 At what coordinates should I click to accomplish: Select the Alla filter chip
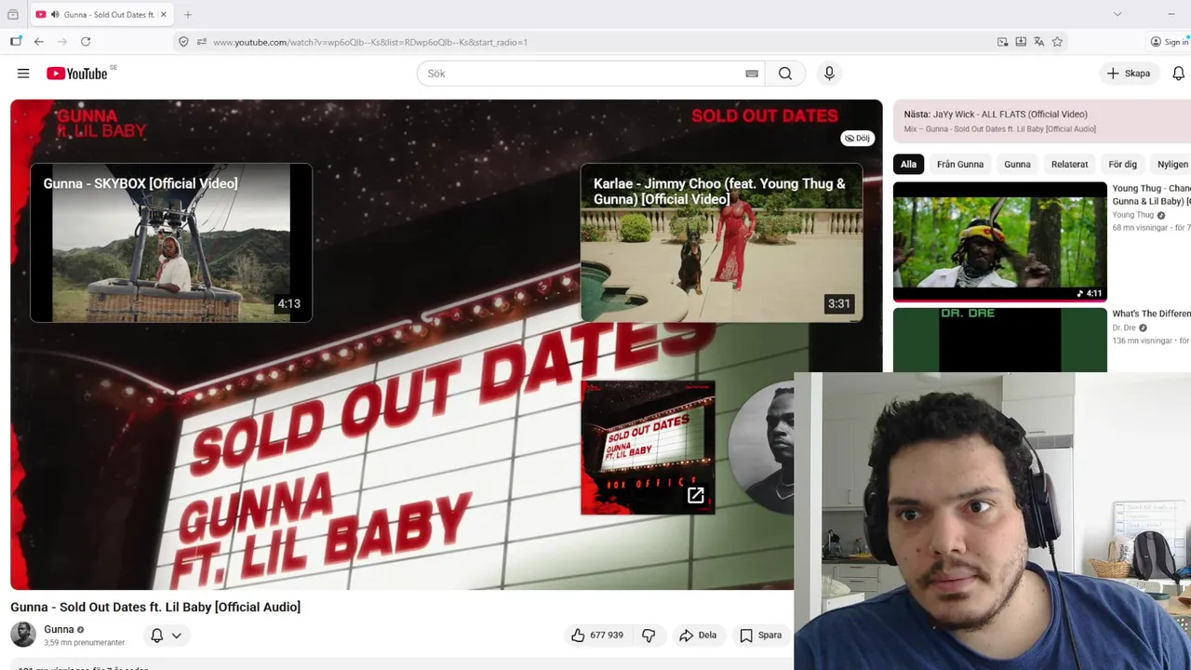pos(908,164)
